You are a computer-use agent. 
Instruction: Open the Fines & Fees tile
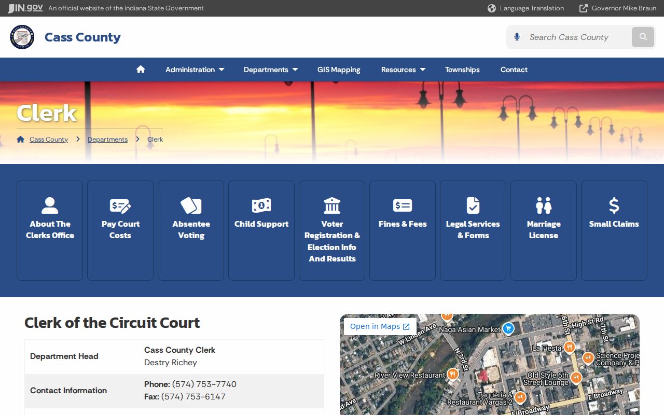click(403, 230)
